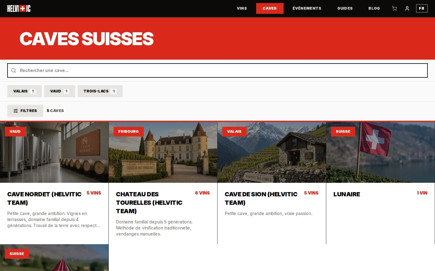
Task: Click Cave de Sion description text
Action: [269, 213]
